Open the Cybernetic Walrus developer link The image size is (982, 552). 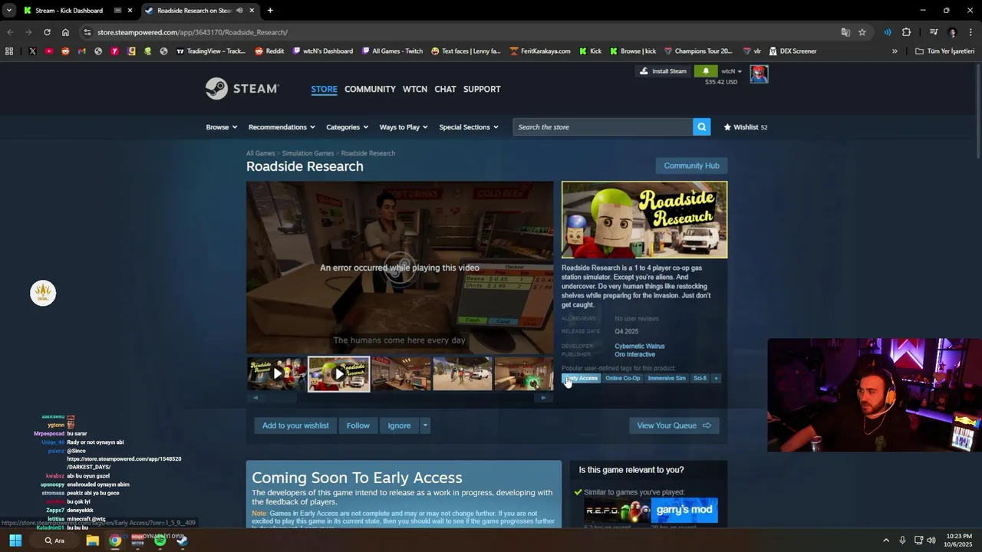[640, 347]
